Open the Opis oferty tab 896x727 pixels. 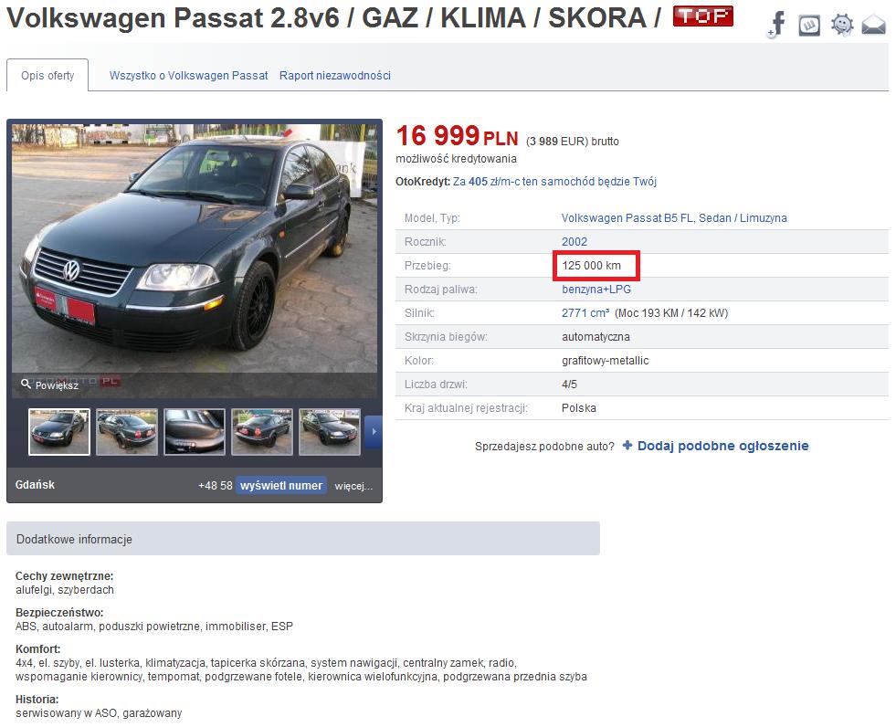coord(47,76)
